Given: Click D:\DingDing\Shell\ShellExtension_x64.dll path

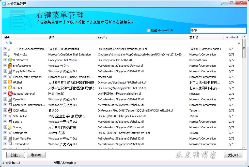Looking at the screenshot, I should point(122,49).
